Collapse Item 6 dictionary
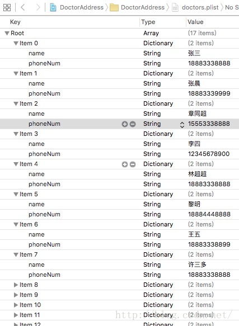 [x=16, y=225]
